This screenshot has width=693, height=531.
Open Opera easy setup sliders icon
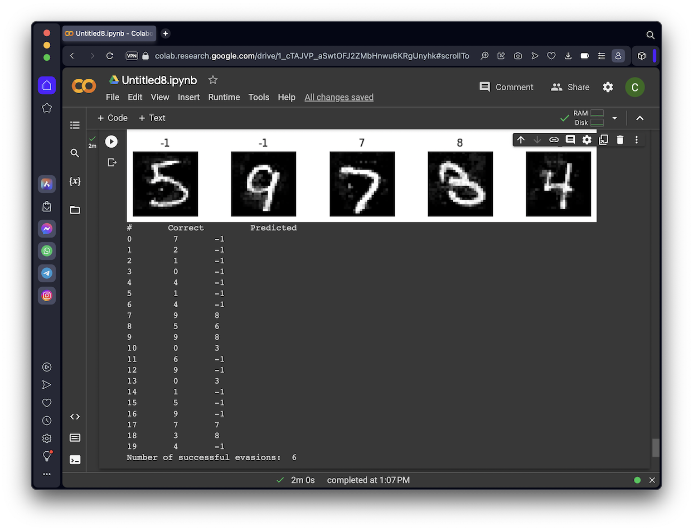tap(601, 56)
